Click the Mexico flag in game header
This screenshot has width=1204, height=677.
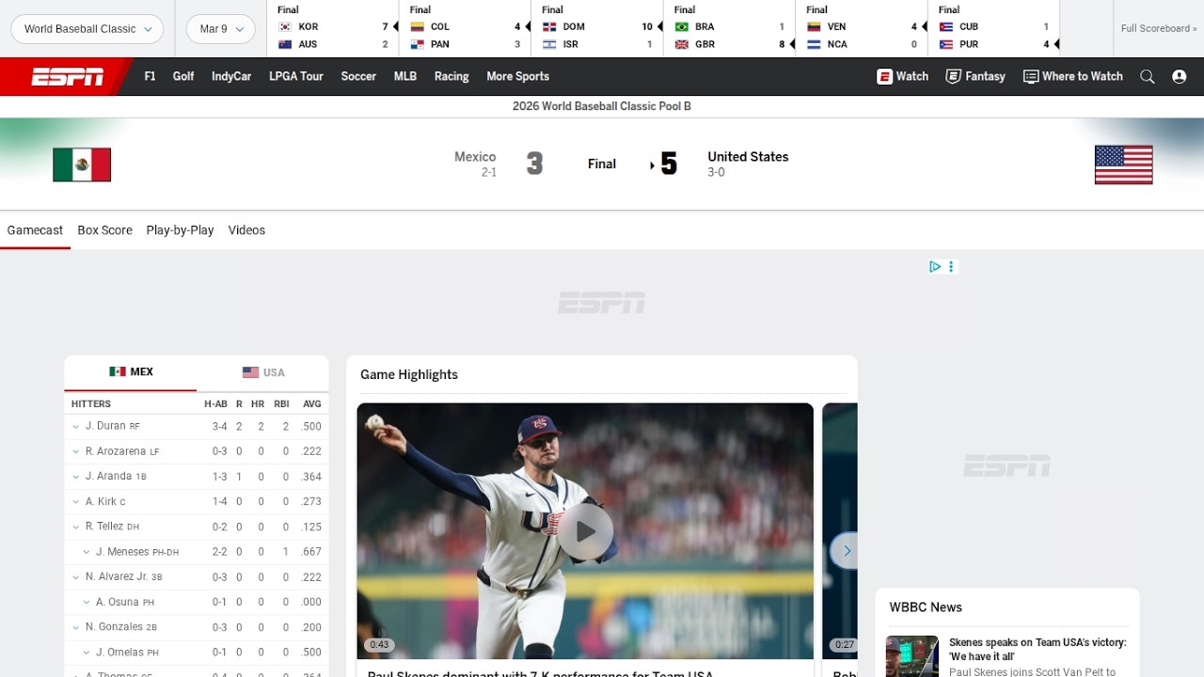(82, 165)
